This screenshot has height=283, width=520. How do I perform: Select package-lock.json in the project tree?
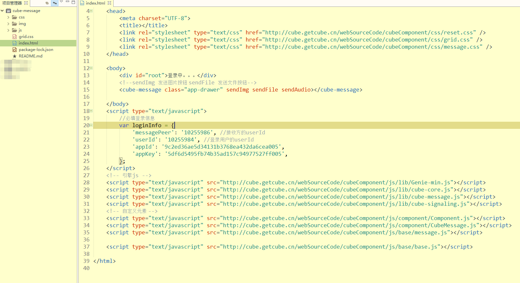(x=36, y=50)
